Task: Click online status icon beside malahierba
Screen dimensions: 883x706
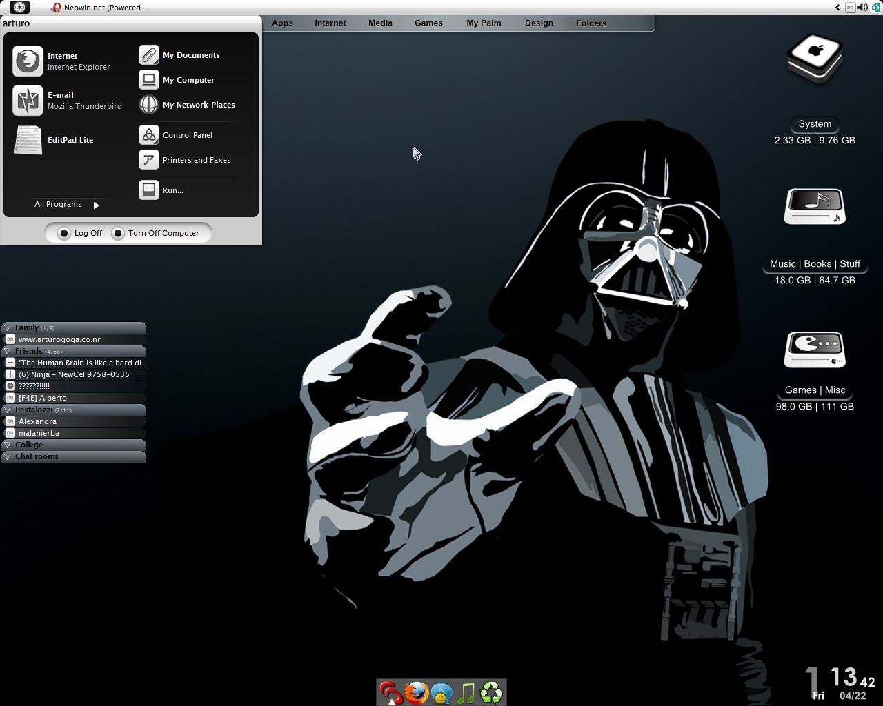Action: click(x=10, y=433)
